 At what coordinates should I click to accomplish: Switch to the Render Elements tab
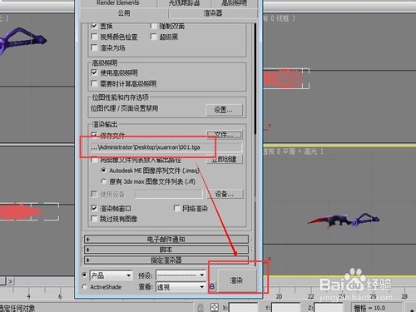click(x=118, y=3)
